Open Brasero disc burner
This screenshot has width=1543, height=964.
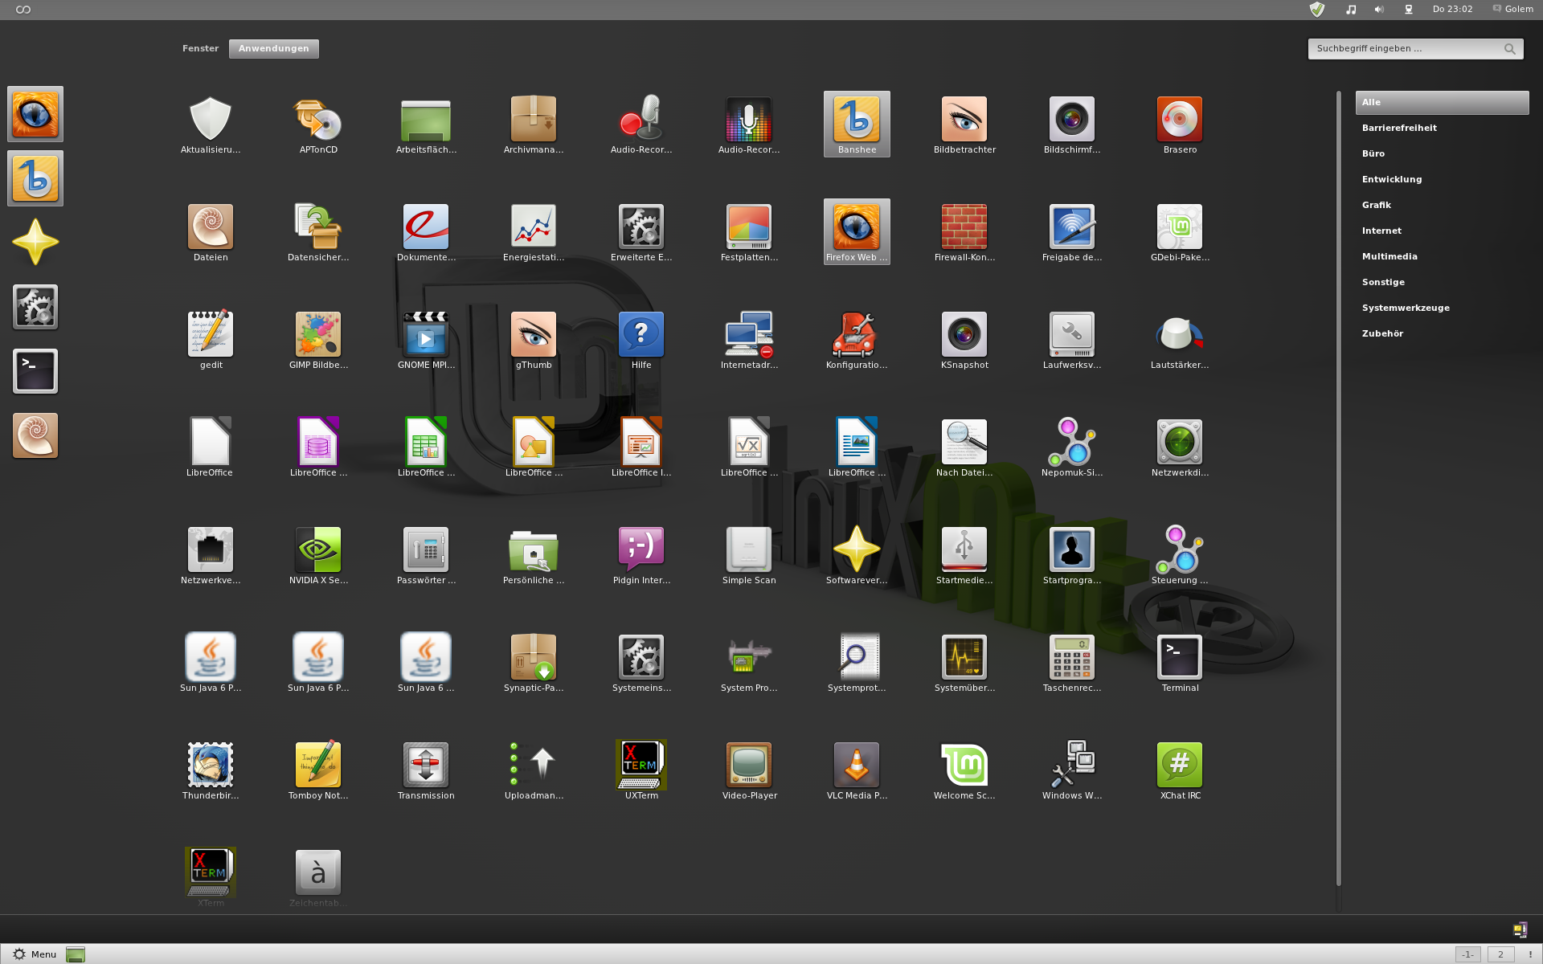tap(1180, 126)
